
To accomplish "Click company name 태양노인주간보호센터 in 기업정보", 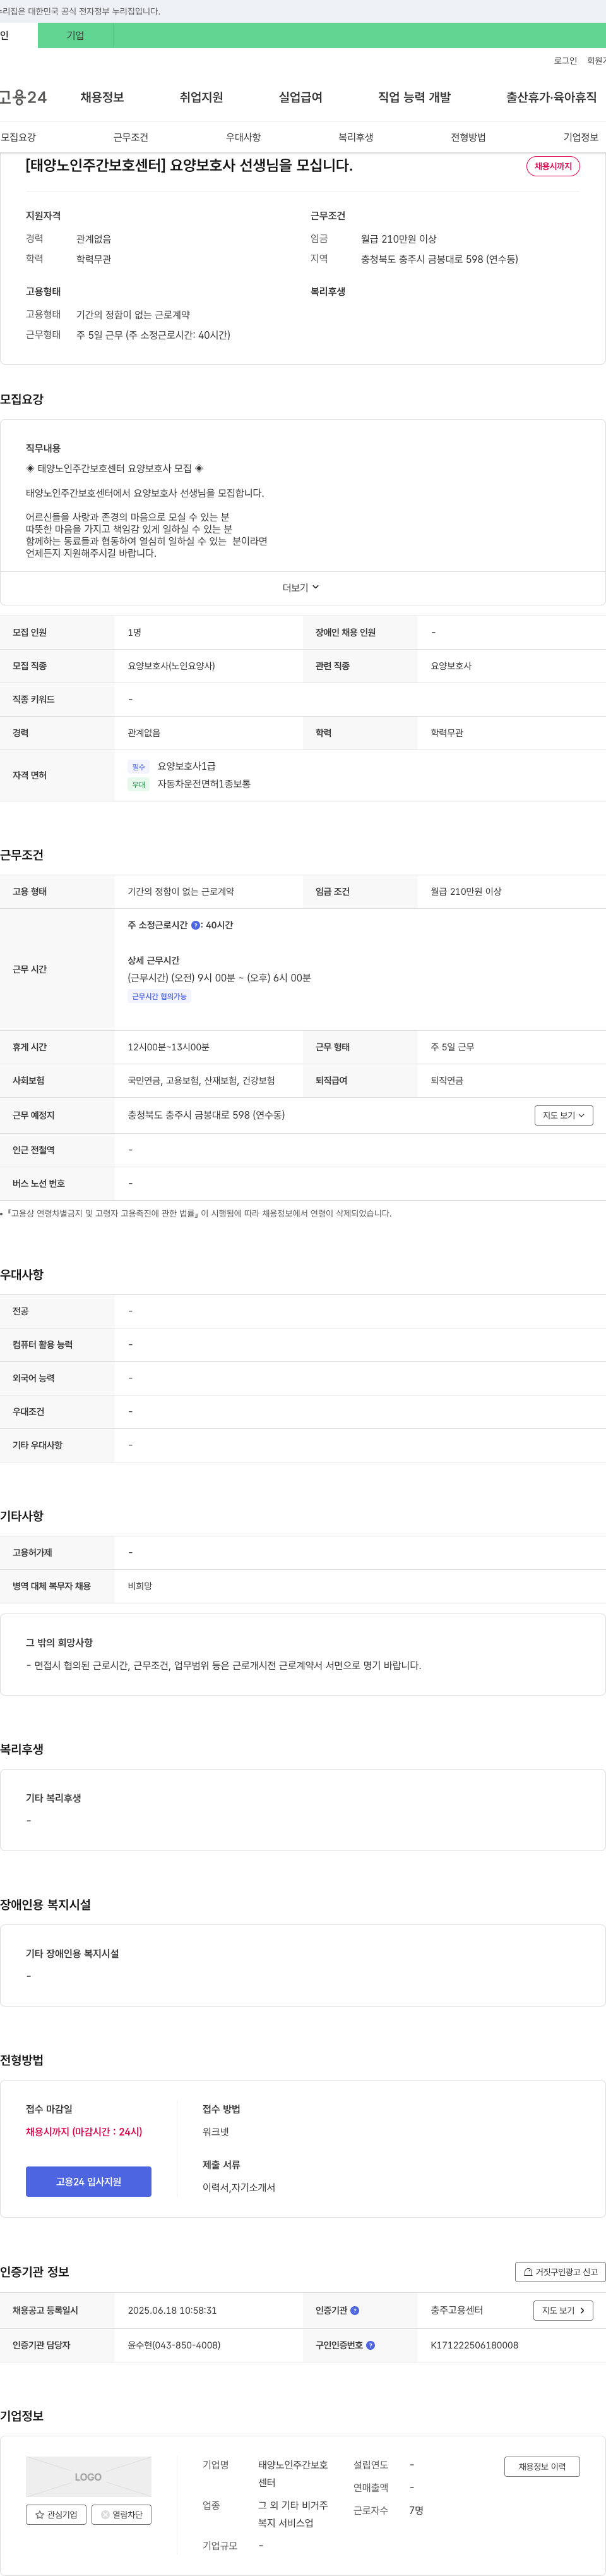I will pyautogui.click(x=292, y=2473).
